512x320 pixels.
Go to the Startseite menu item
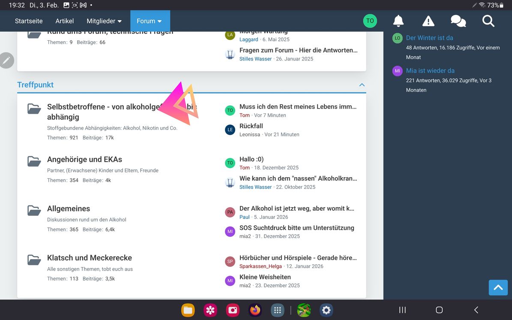coord(29,21)
